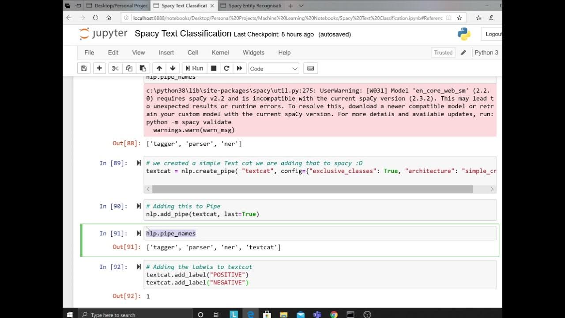Open Chrome from the taskbar
565x318 pixels.
pos(334,314)
